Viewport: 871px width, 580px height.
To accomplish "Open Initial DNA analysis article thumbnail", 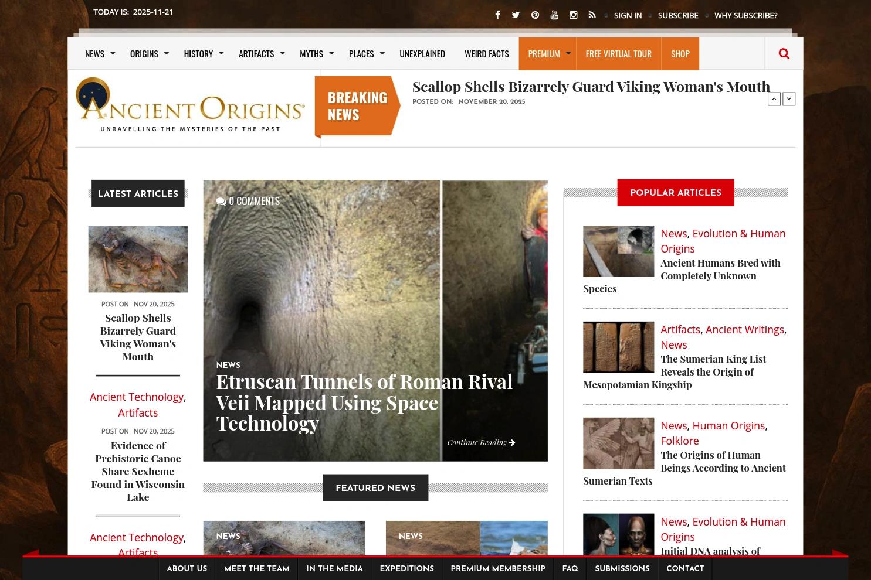I will point(618,535).
